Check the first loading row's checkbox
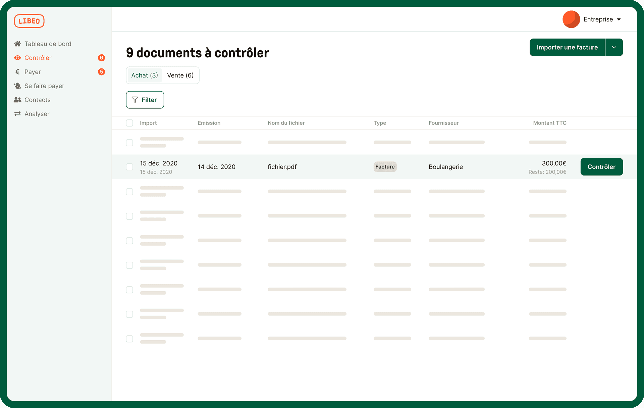The image size is (644, 408). [129, 143]
